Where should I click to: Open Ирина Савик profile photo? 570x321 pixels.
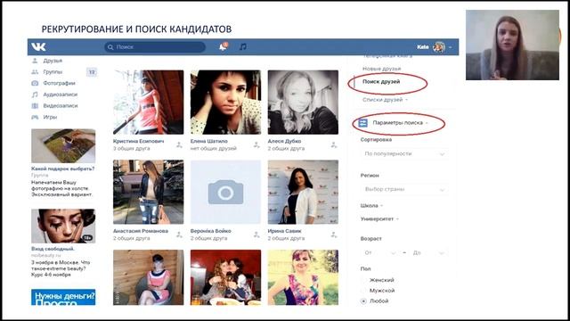coord(303,192)
